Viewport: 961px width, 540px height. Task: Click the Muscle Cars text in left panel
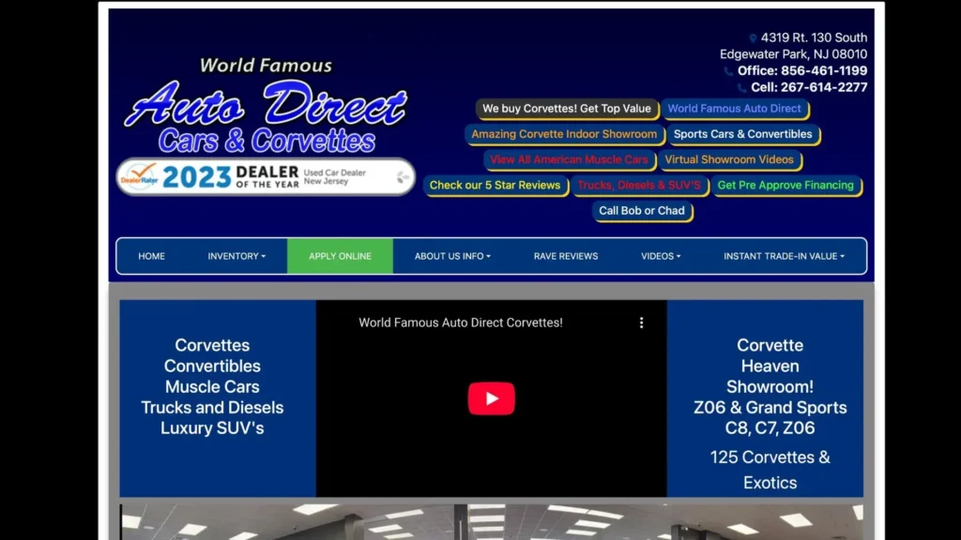point(212,387)
